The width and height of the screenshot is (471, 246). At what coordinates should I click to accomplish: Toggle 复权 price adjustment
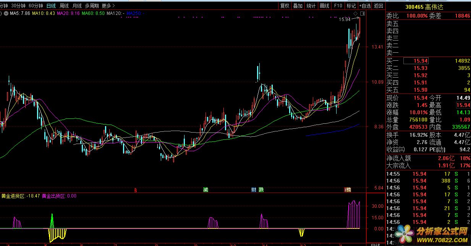point(285,6)
